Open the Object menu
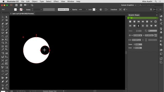The width and height of the screenshot is (164, 92). click(35, 1)
